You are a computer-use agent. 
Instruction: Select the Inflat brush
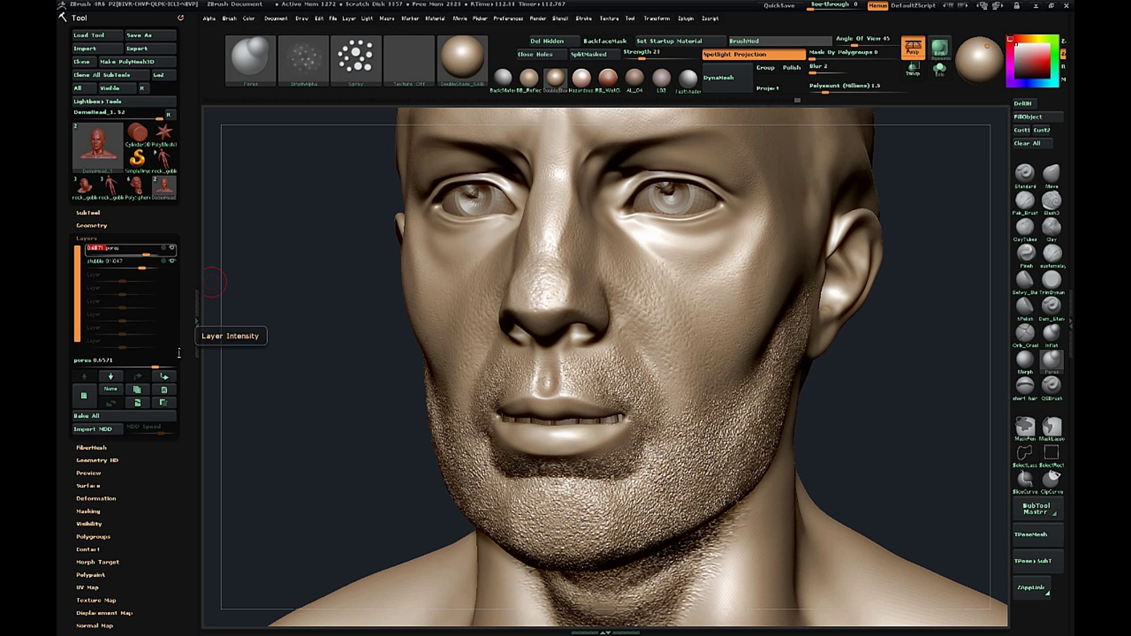coord(1051,333)
